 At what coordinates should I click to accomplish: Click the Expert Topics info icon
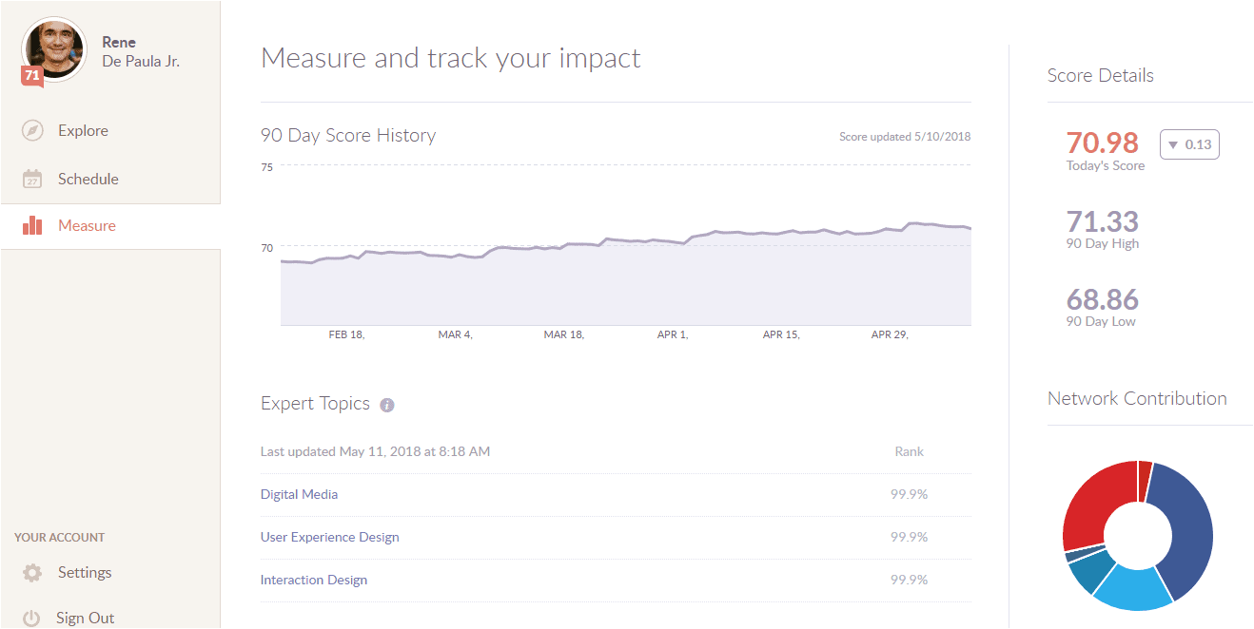tap(386, 405)
